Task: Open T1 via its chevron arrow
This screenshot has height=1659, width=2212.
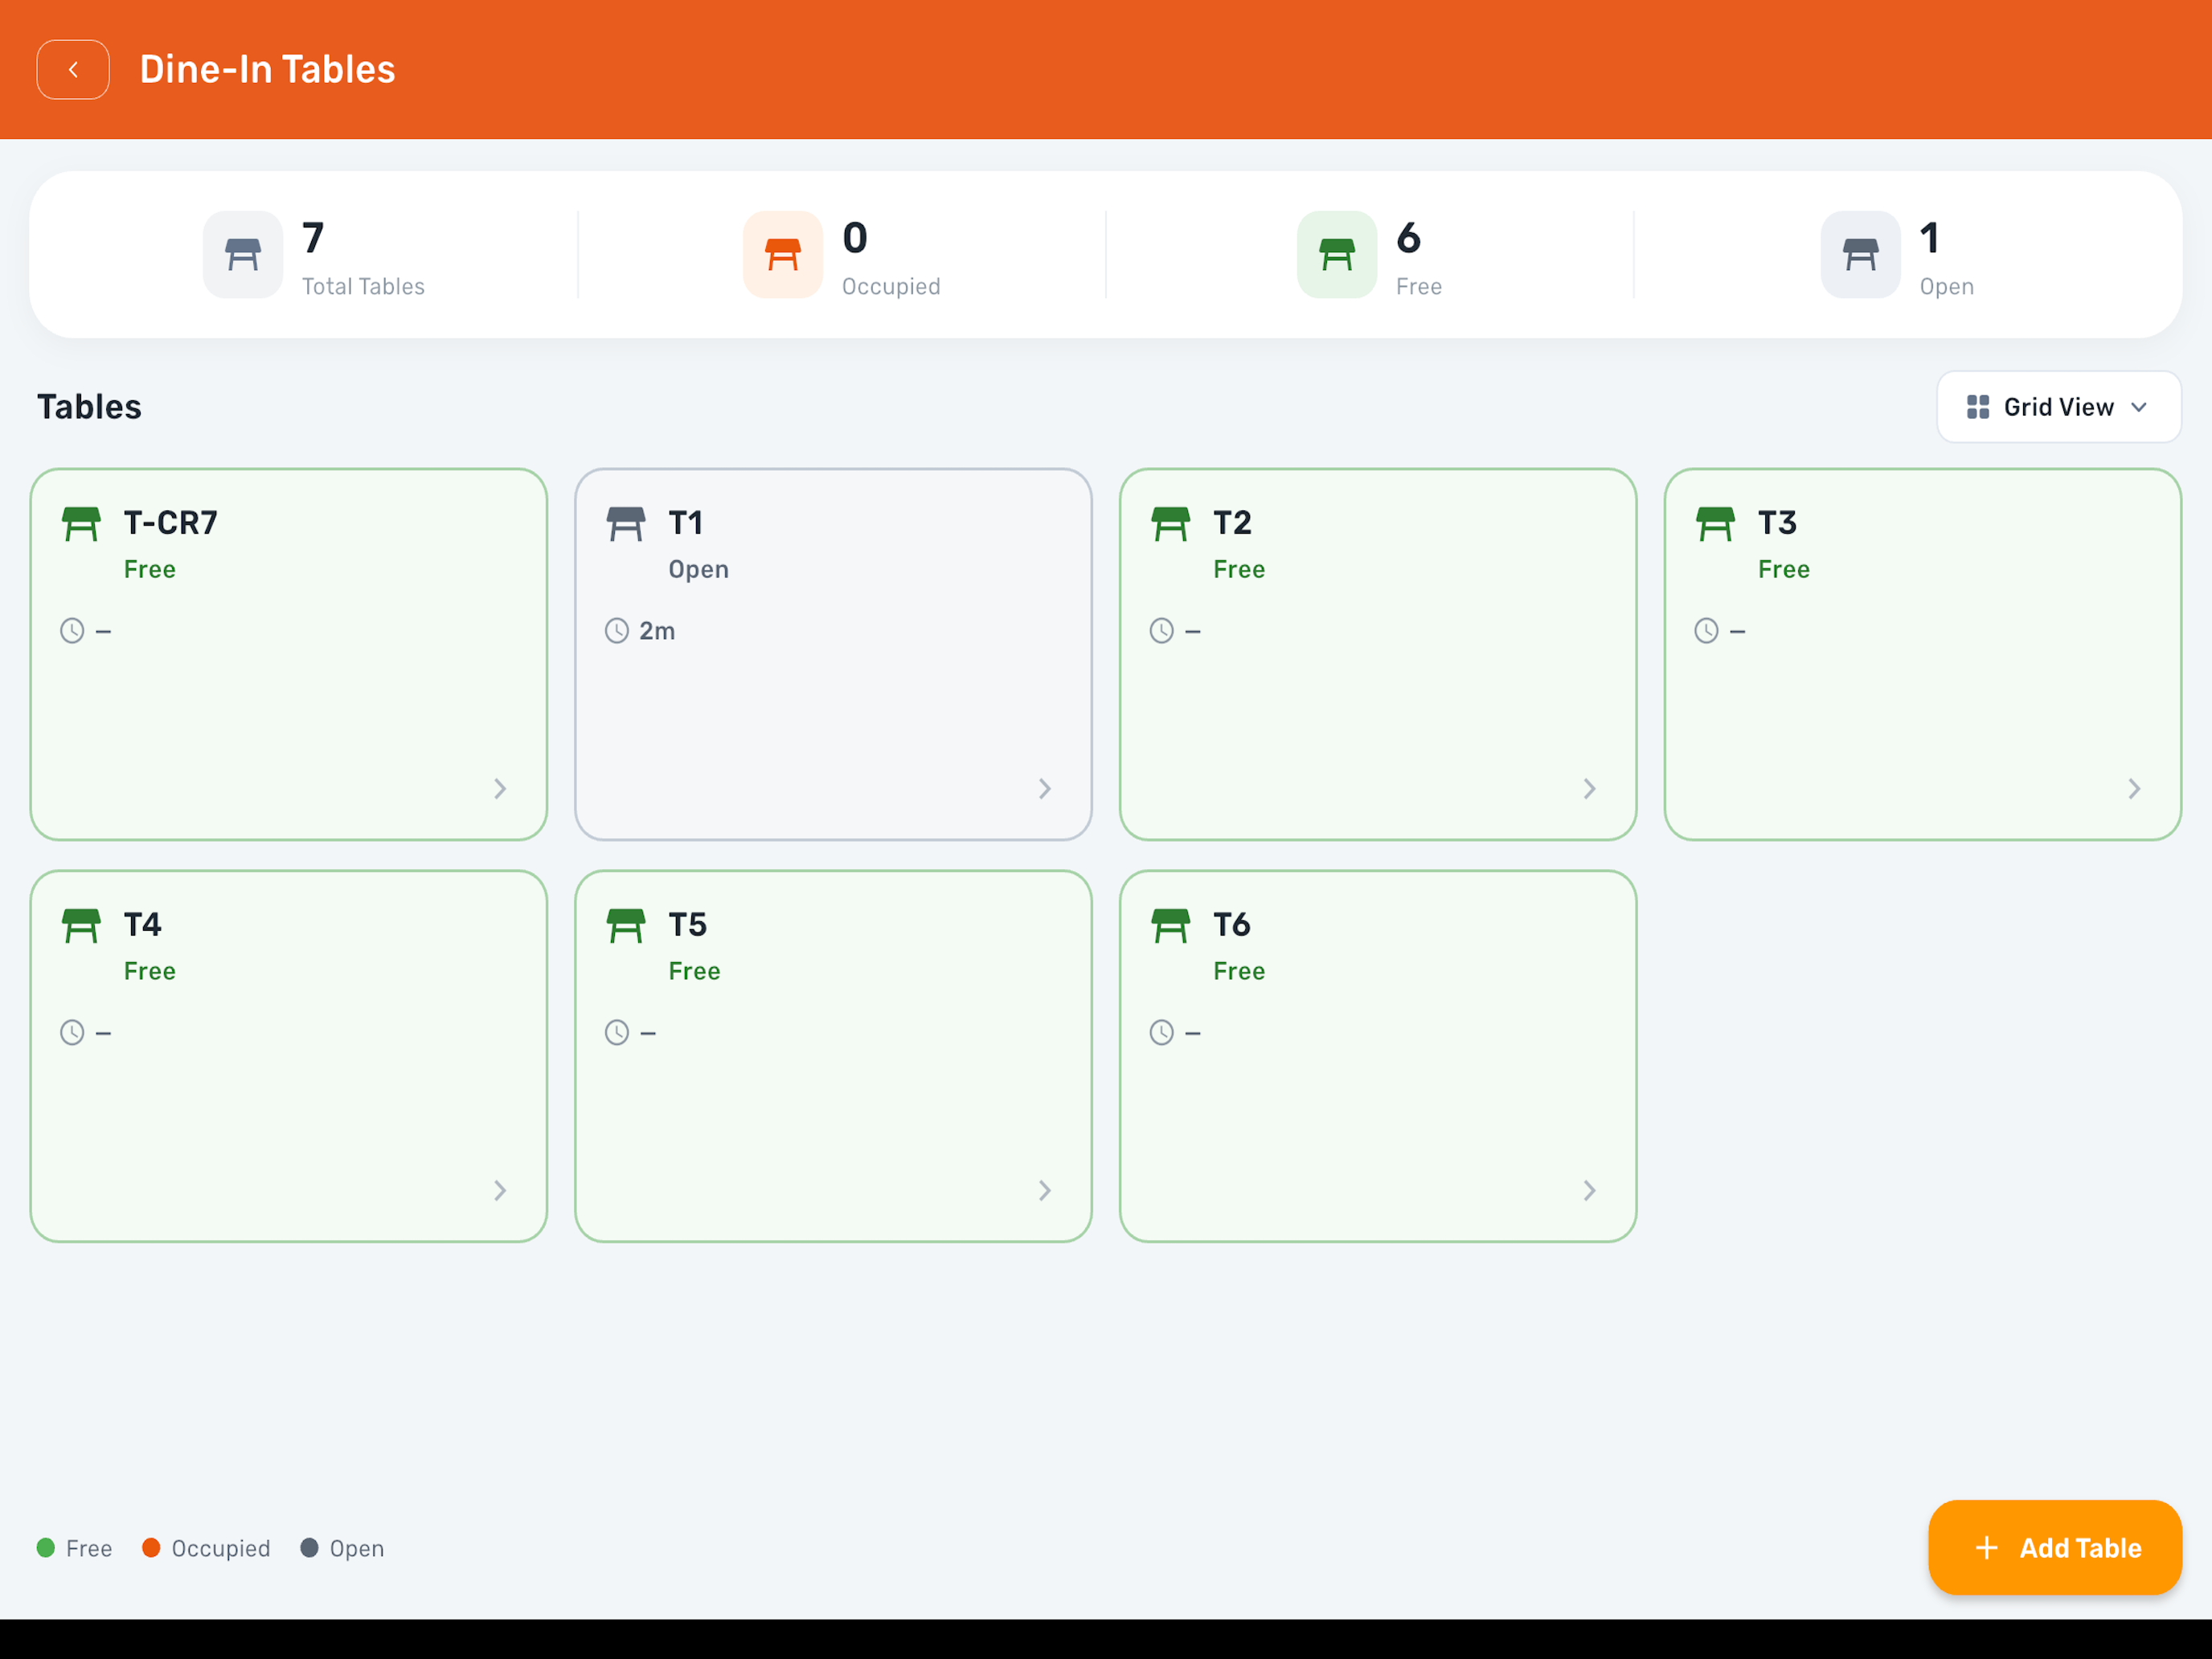Action: [x=1045, y=789]
